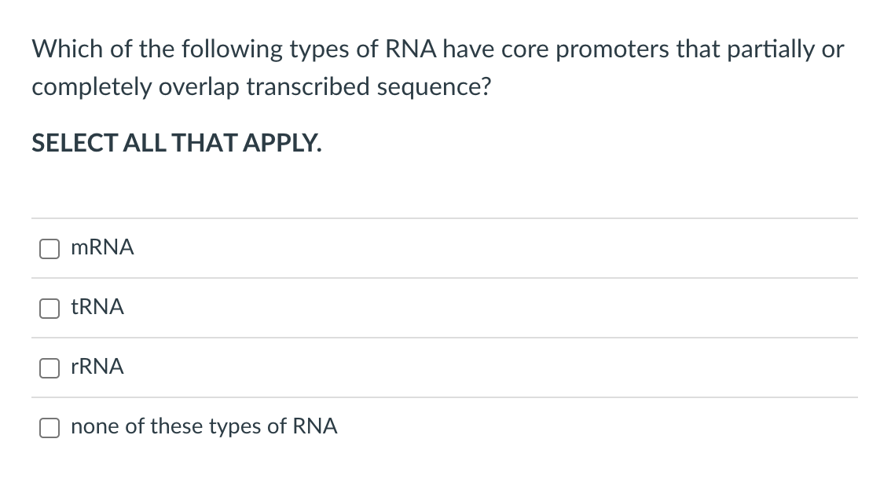Click the phrase 'core promoters' in question
This screenshot has width=880, height=479.
point(585,49)
